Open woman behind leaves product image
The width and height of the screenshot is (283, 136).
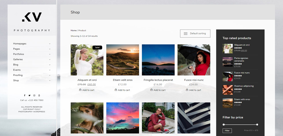tap(87, 118)
